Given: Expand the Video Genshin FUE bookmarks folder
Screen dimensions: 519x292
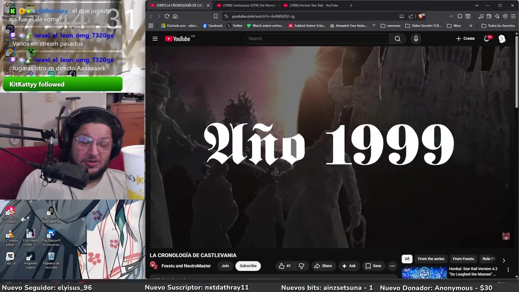Looking at the screenshot, I should click(424, 26).
